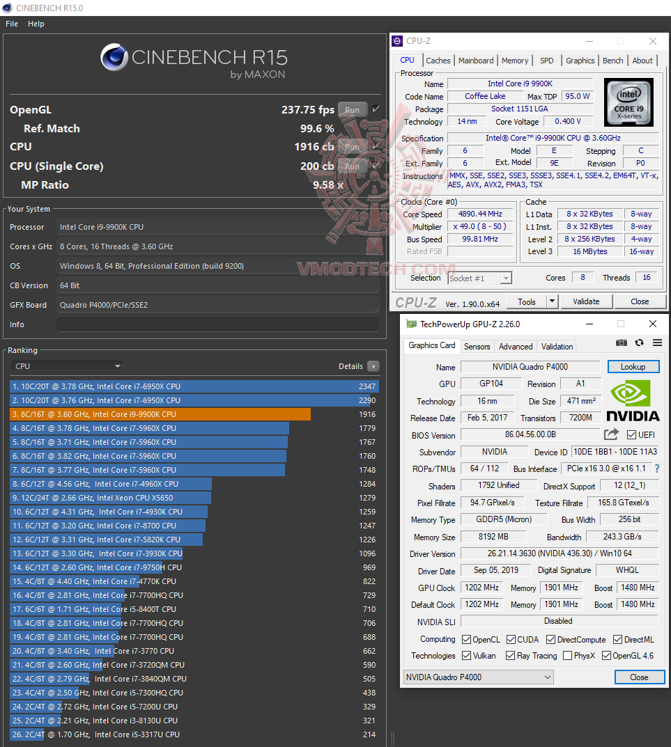Switch to the SPD tab in CPU-Z

pyautogui.click(x=546, y=61)
